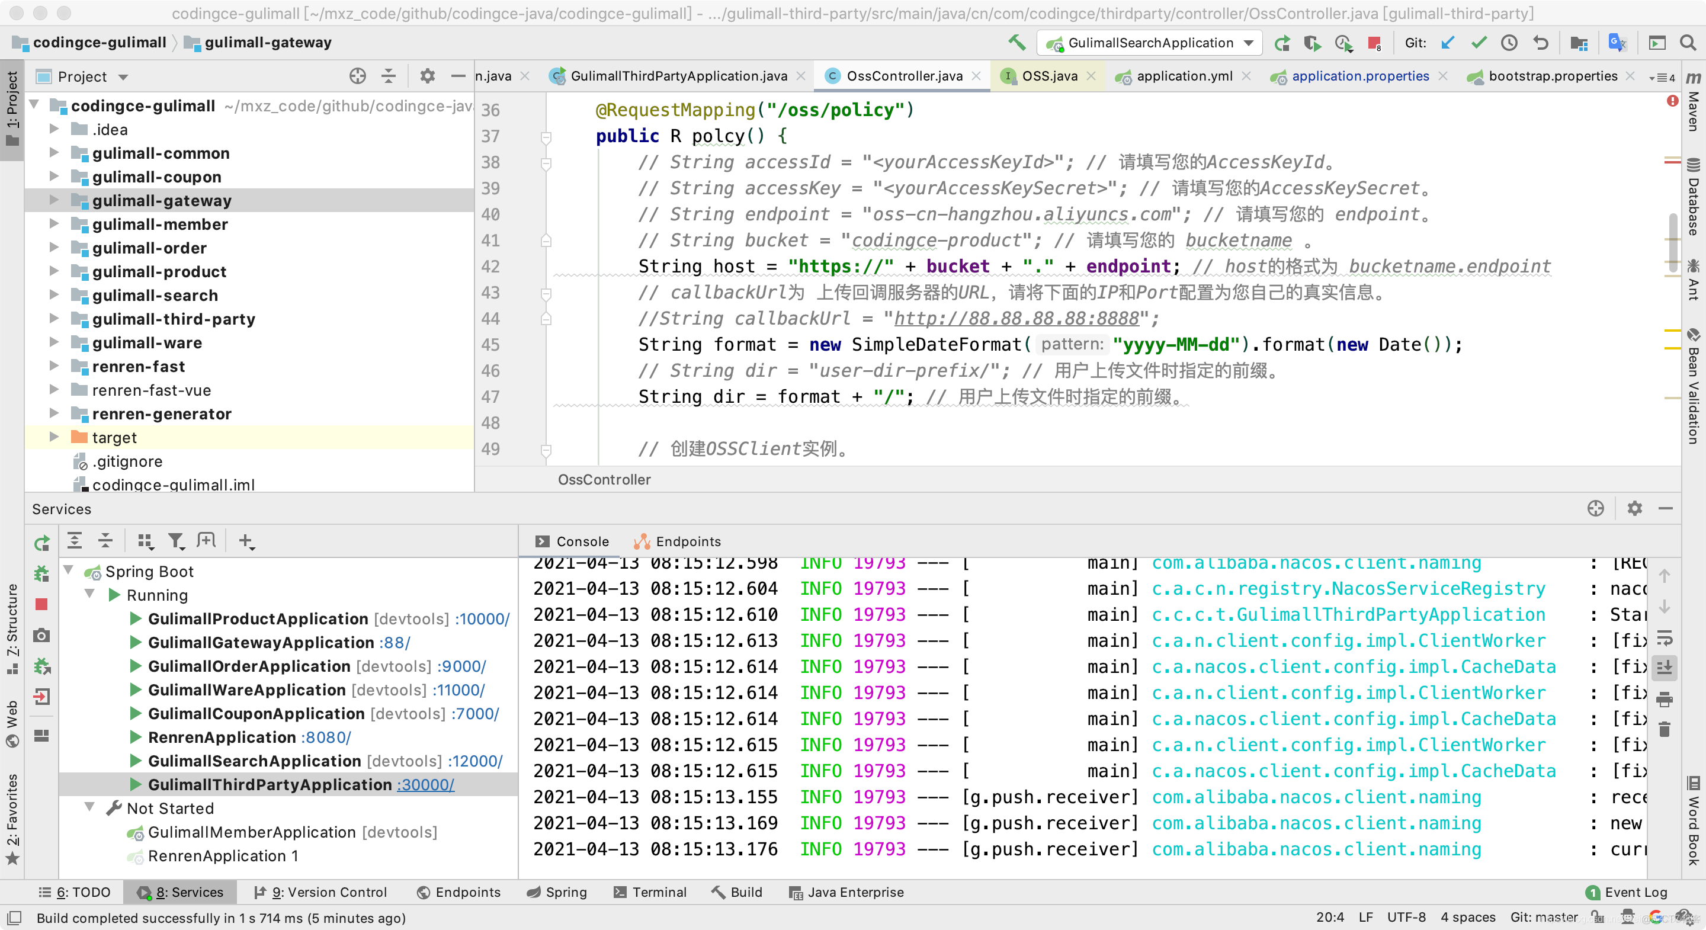Open the GulimallSearchApplication run configuration dropdown
The width and height of the screenshot is (1706, 930).
coord(1150,43)
